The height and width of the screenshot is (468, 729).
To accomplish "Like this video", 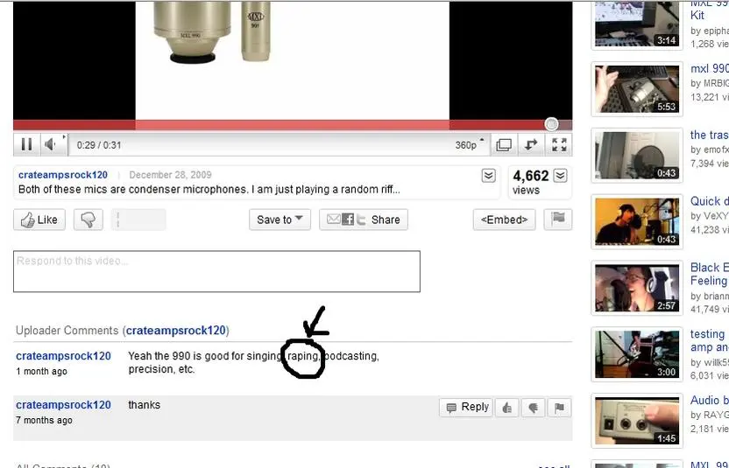I will pyautogui.click(x=39, y=220).
